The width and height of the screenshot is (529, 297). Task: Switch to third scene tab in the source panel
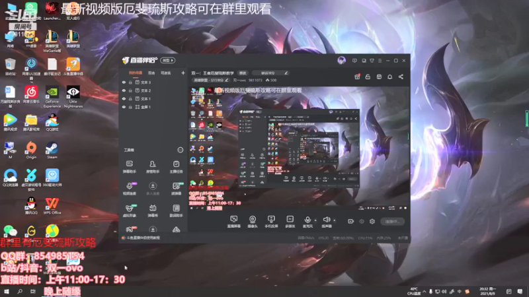166,73
